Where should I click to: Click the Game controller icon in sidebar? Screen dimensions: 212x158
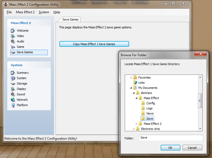click(13, 47)
